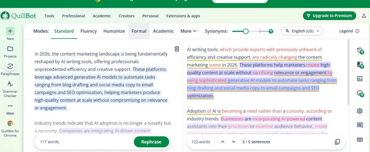370x152 pixels.
Task: Open the Professional menu
Action: tap(73, 16)
